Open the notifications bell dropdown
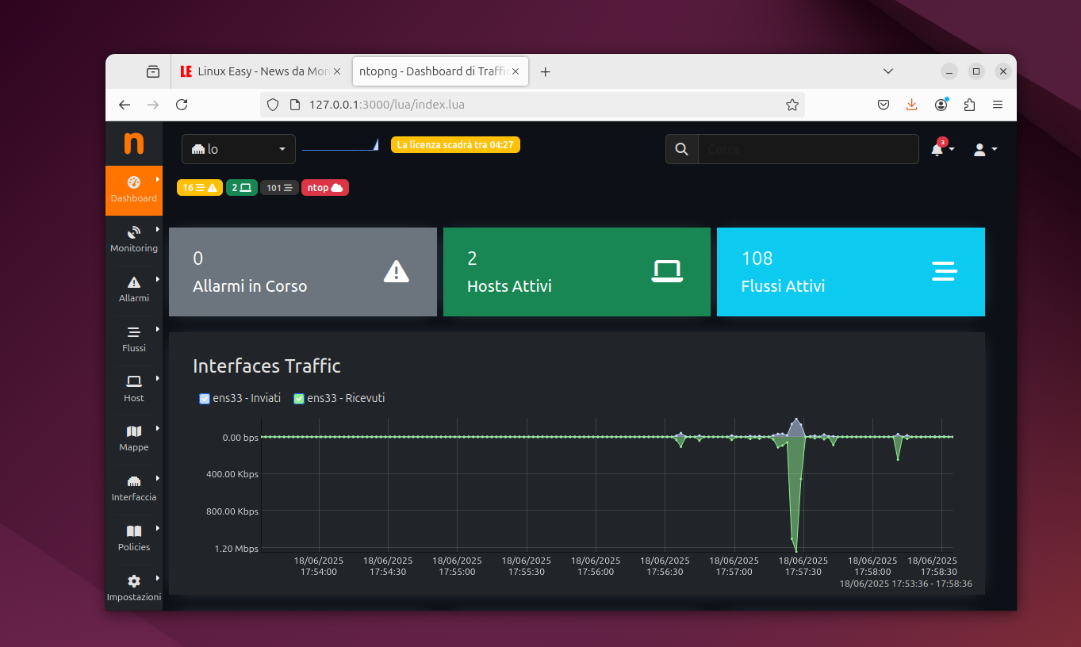The image size is (1081, 647). [941, 149]
